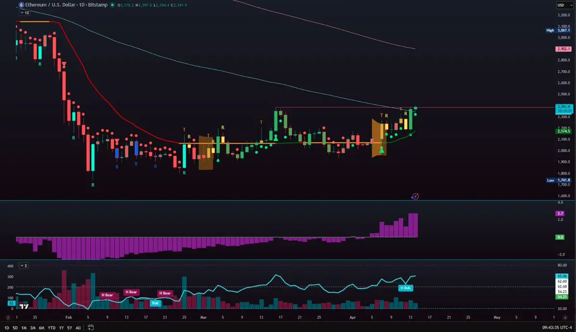Click the cyan Bull divergence label
The width and height of the screenshot is (576, 332).
pos(155,303)
